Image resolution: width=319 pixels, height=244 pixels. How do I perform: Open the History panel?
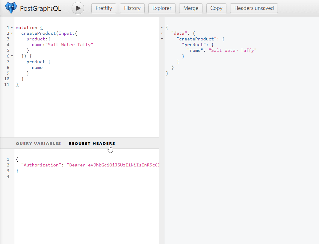(x=132, y=8)
